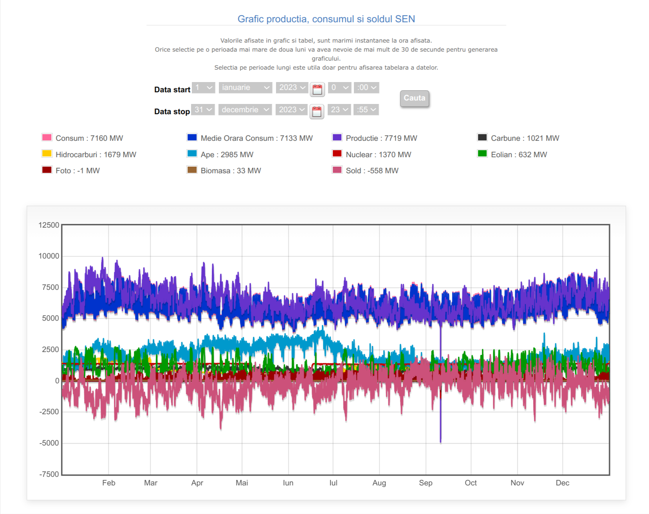
Task: Open the stop hour dropdown showing 23
Action: [339, 110]
